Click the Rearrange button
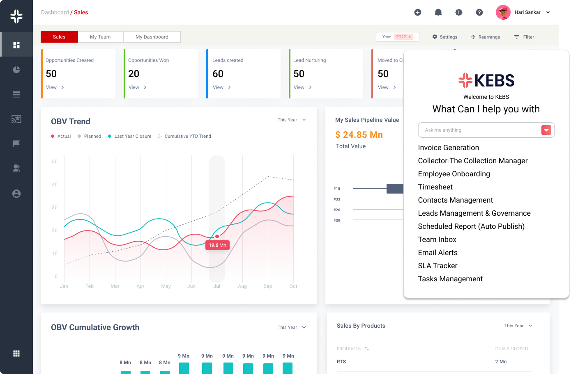The width and height of the screenshot is (571, 374). coord(485,37)
